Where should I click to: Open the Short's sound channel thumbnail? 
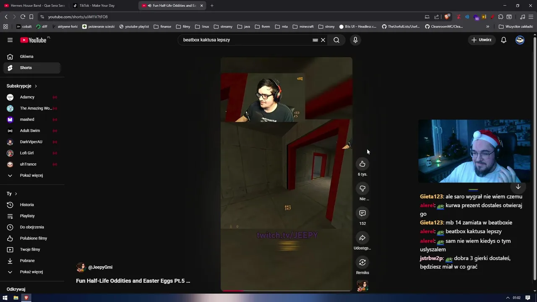pyautogui.click(x=362, y=286)
